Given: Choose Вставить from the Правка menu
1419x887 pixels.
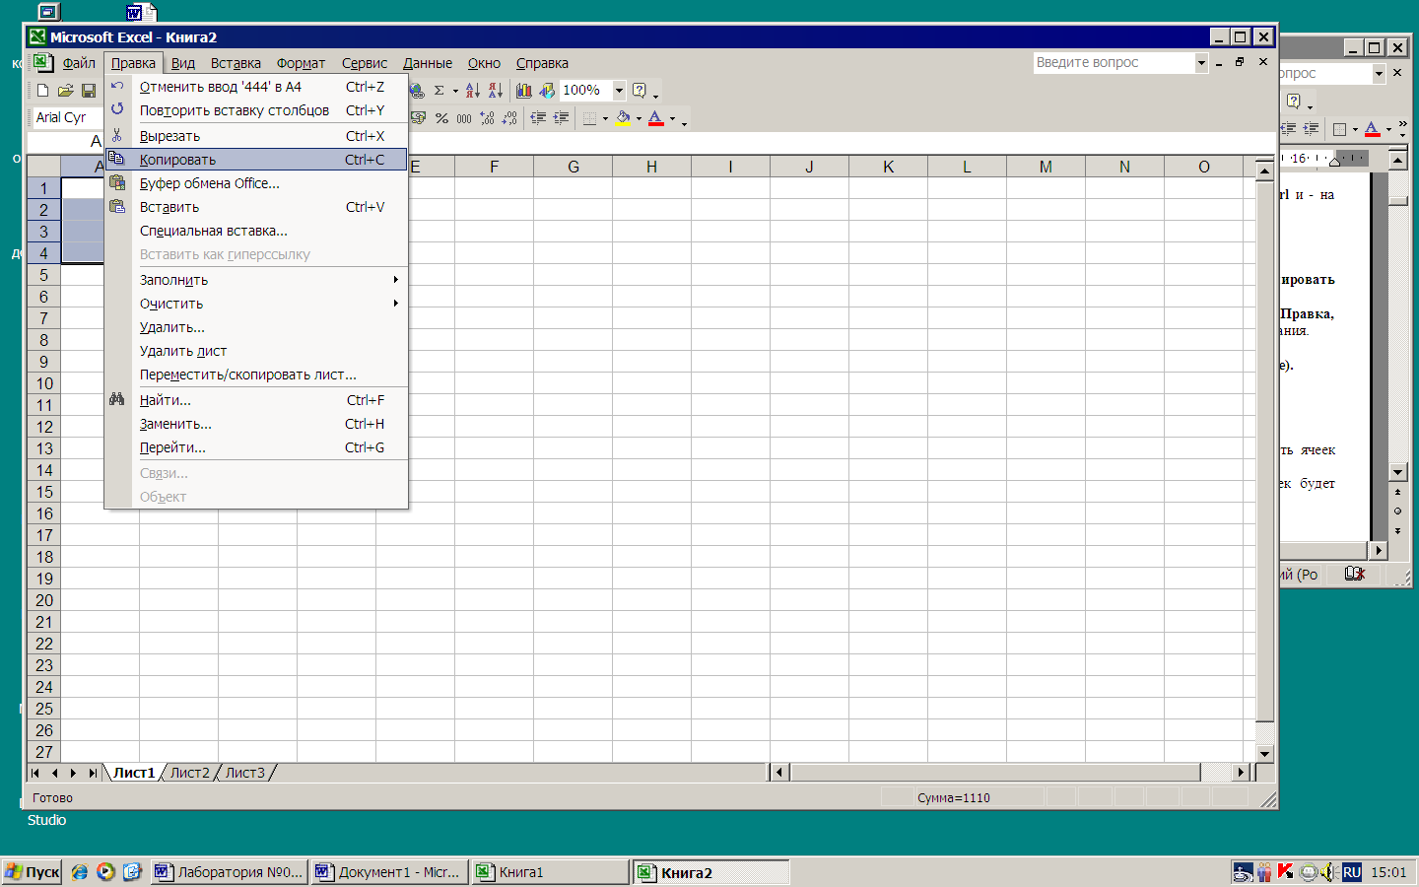Looking at the screenshot, I should 256,207.
